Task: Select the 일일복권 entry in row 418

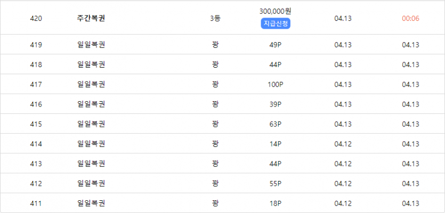Action: coord(91,64)
